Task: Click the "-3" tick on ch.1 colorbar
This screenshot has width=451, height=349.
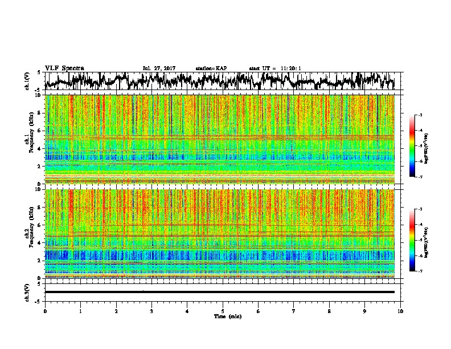Action: (420, 115)
